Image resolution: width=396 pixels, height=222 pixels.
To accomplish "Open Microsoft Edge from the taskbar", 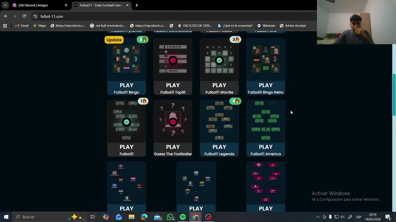I will [144, 217].
